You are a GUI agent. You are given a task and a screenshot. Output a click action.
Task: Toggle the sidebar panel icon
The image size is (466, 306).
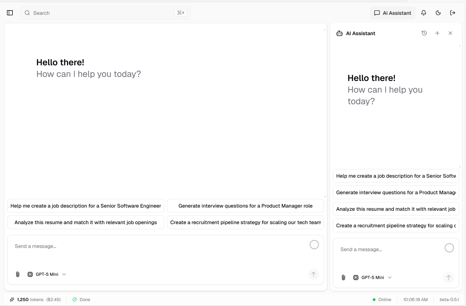(x=10, y=13)
